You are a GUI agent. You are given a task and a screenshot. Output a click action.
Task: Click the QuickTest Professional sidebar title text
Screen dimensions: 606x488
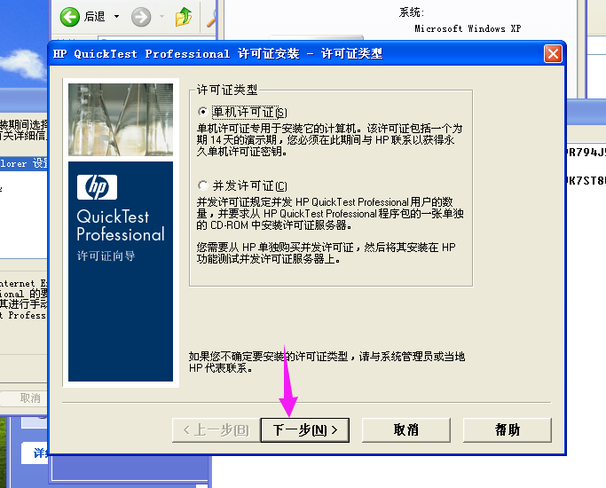[121, 225]
